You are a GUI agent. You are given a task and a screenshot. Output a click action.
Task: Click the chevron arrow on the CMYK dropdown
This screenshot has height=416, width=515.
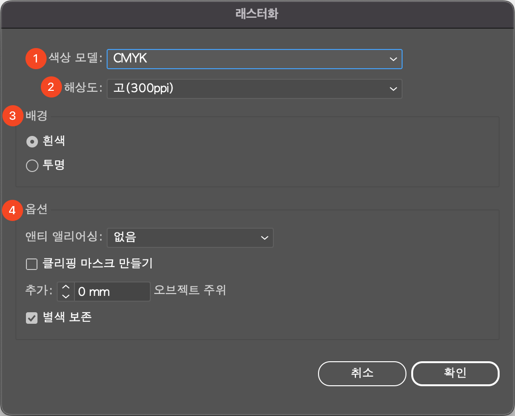pos(392,59)
